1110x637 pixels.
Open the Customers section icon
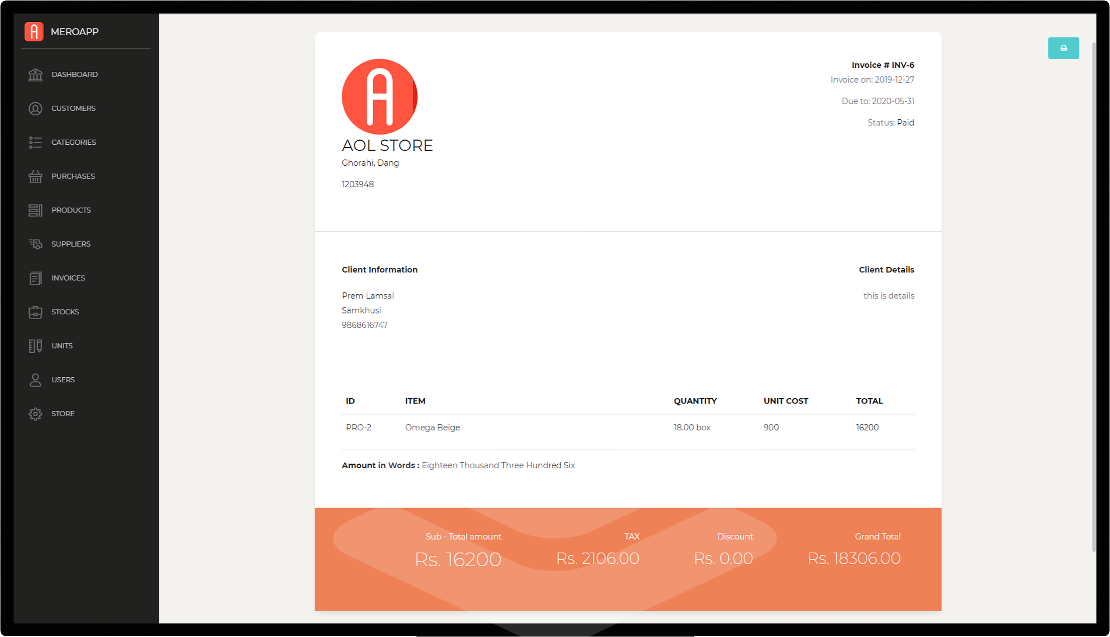35,108
